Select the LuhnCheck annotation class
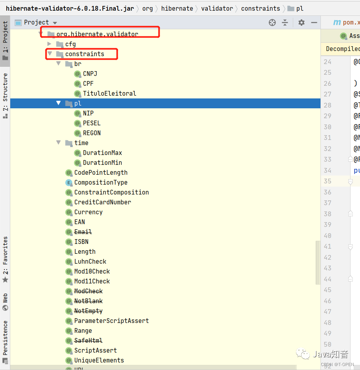360x370 pixels. 90,262
